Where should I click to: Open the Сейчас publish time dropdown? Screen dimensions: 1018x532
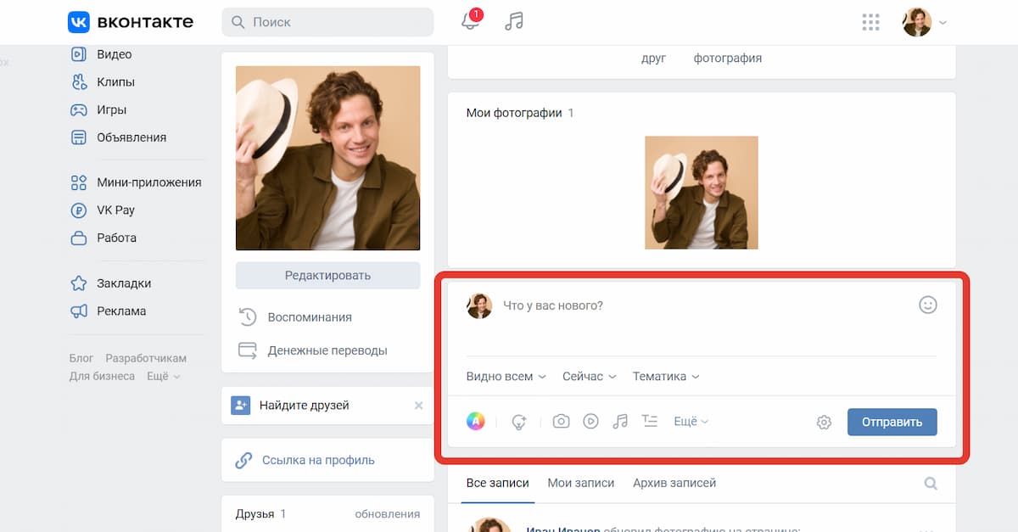coord(589,376)
